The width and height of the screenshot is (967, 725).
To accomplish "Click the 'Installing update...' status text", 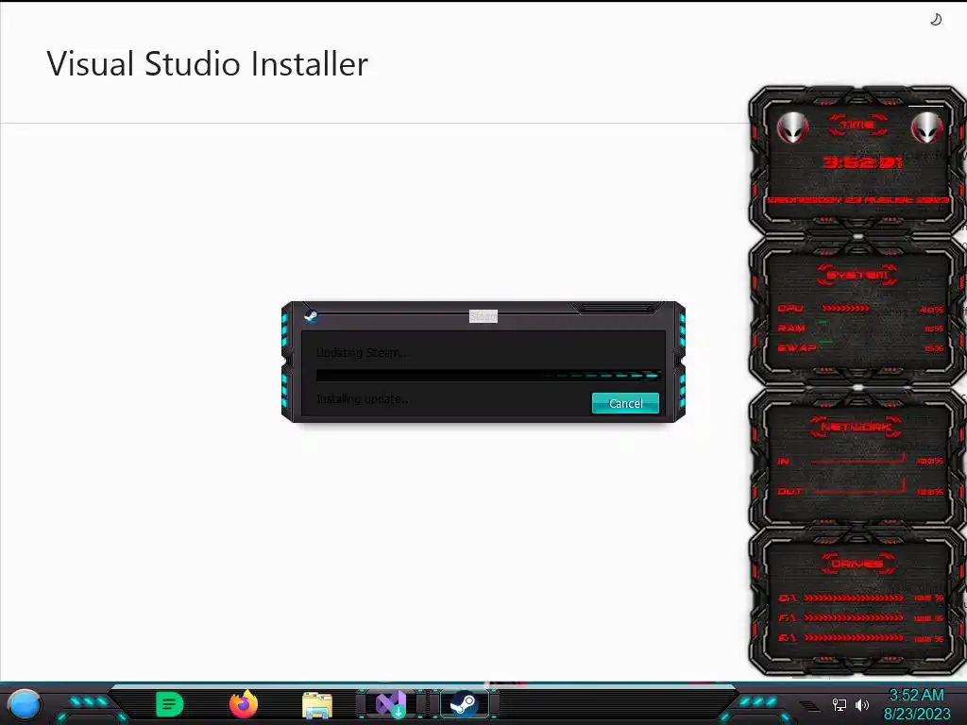I will pos(363,399).
